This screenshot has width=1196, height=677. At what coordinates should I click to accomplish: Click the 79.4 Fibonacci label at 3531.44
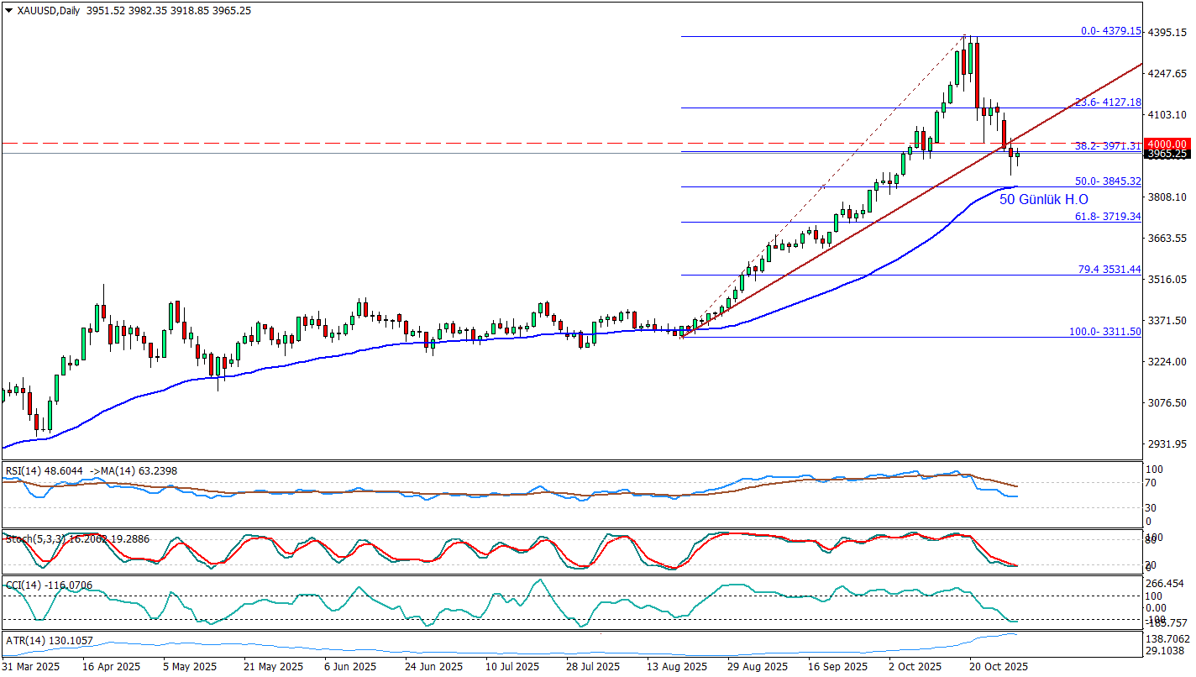click(1109, 270)
